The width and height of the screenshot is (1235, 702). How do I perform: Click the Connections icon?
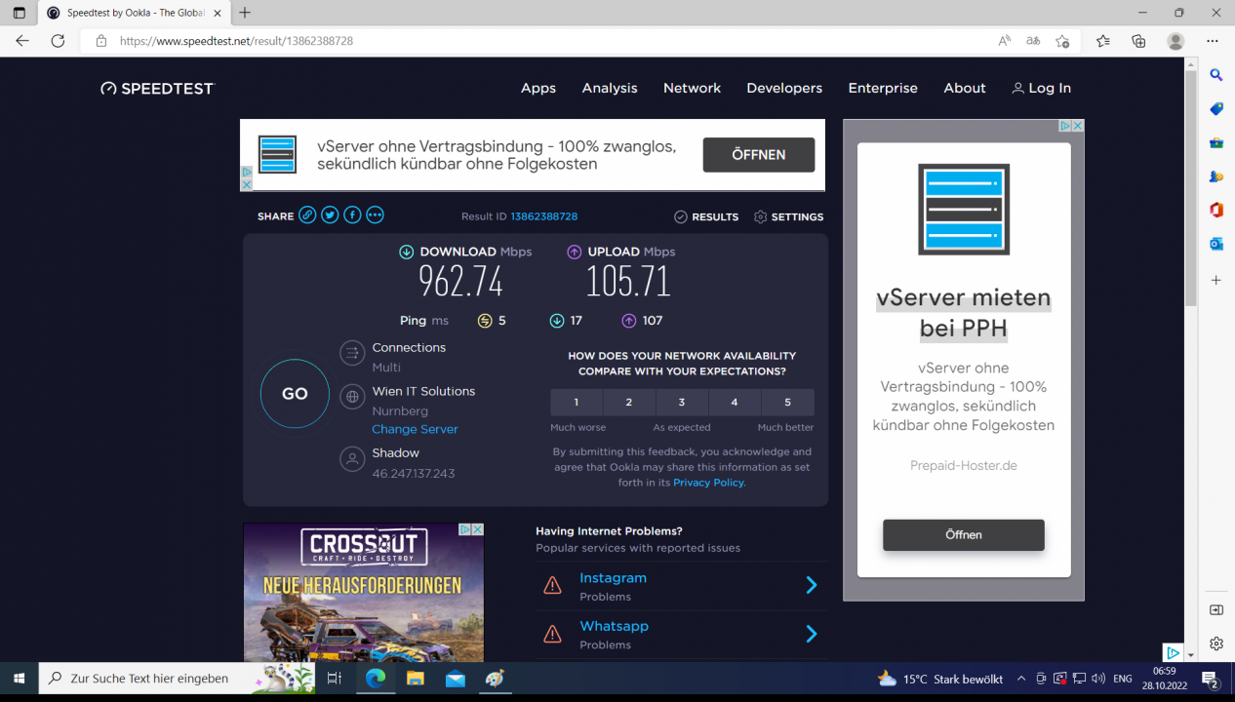[x=352, y=353]
